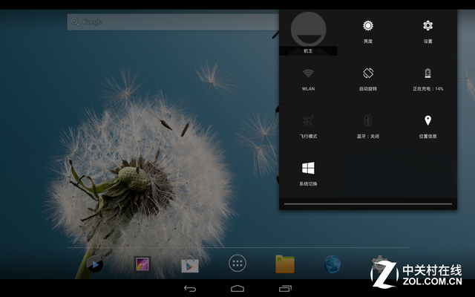Open recent apps overview button

click(285, 288)
